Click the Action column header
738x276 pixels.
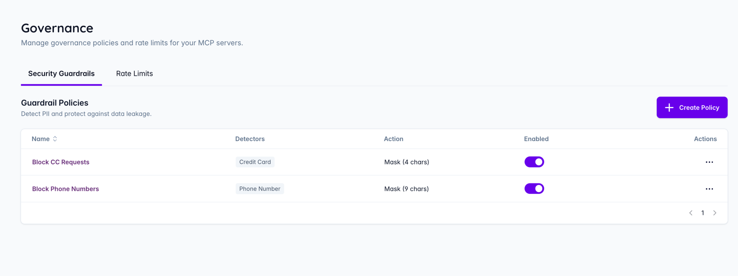click(x=393, y=139)
